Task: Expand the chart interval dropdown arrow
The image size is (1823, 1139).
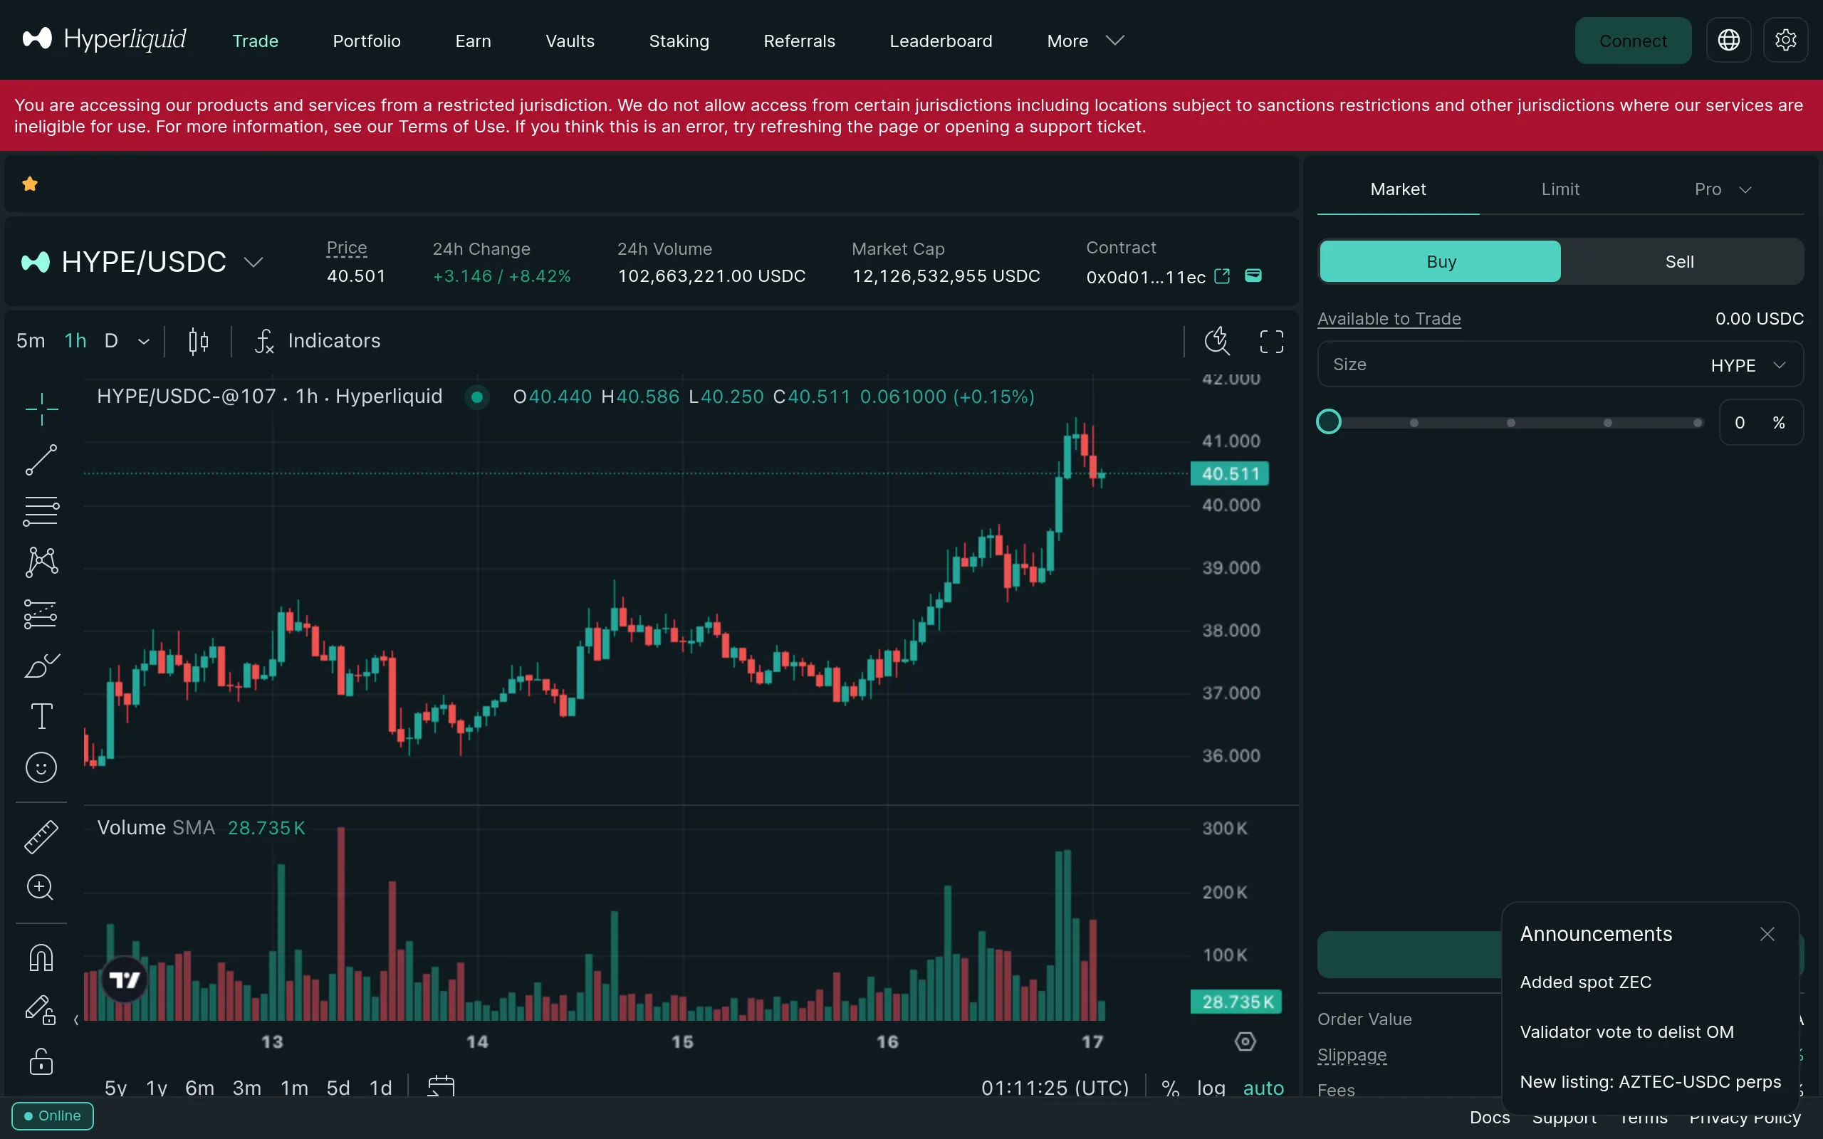Action: pyautogui.click(x=144, y=342)
